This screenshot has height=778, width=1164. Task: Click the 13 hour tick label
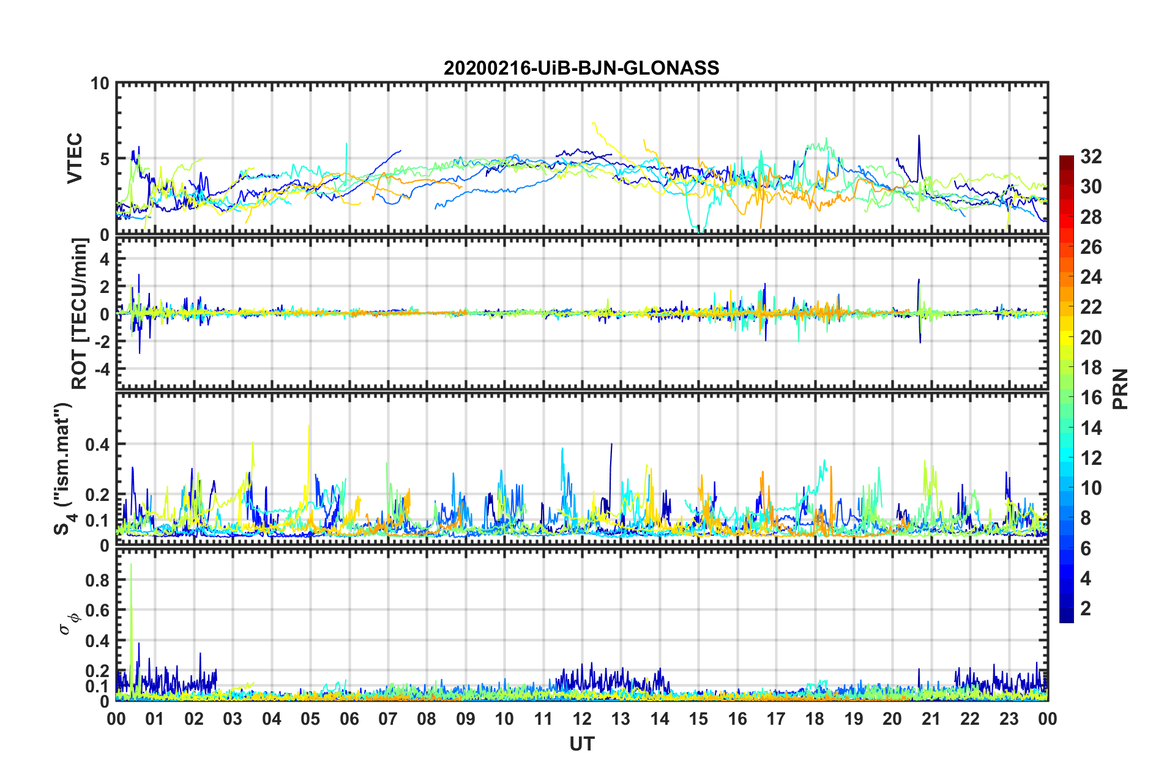tap(621, 719)
